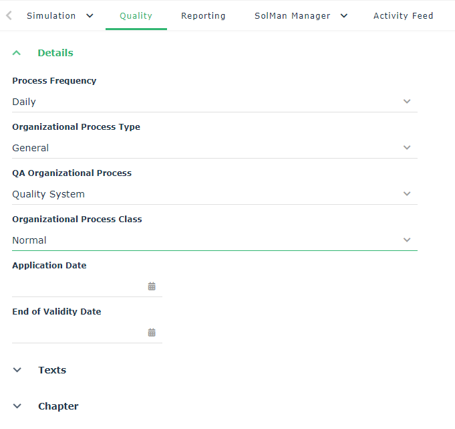This screenshot has height=429, width=455.
Task: Collapse the Details section via its chevron
Action: 17,53
